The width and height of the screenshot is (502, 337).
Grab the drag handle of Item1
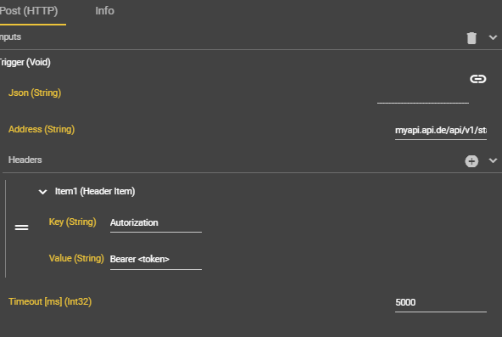21,227
